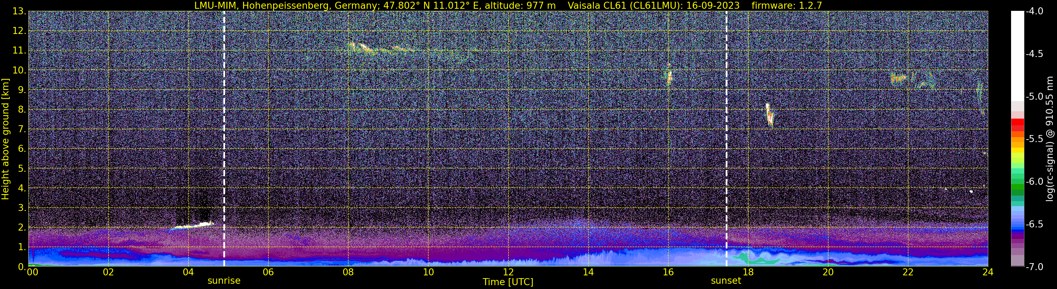This screenshot has width=1057, height=289.
Task: Click the height tick label '10.'
Action: pyautogui.click(x=19, y=70)
